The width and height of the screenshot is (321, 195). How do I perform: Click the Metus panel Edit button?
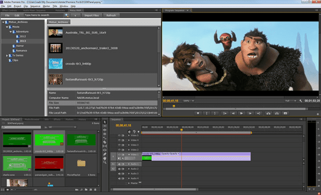pyautogui.click(x=17, y=15)
